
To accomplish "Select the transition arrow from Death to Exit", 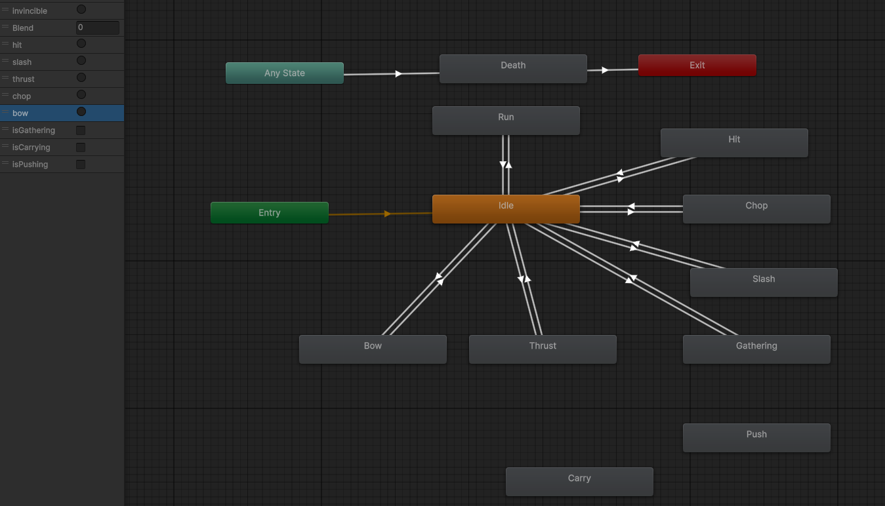I will 605,70.
